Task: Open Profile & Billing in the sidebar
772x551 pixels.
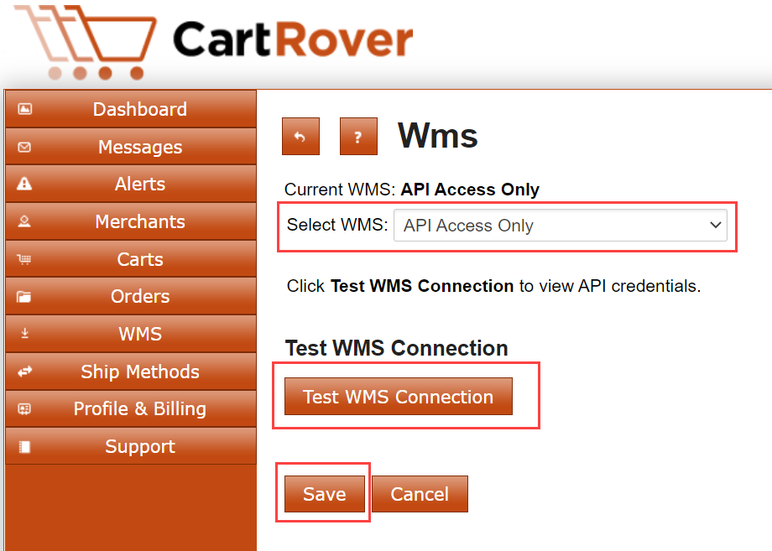Action: [131, 408]
